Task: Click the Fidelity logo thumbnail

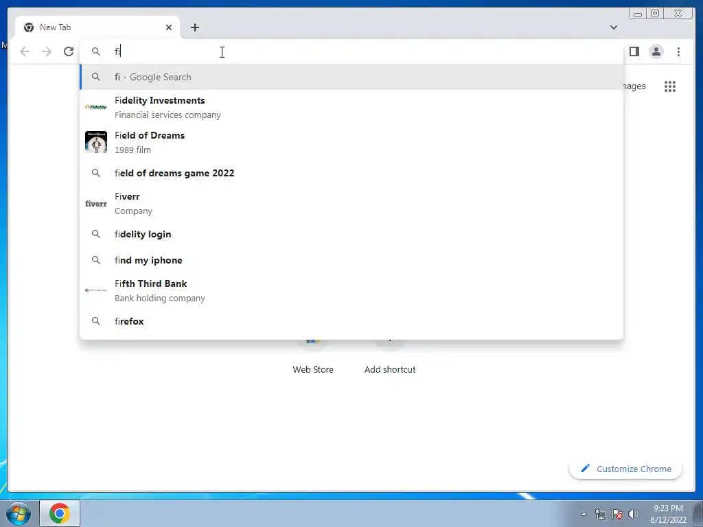Action: (96, 107)
